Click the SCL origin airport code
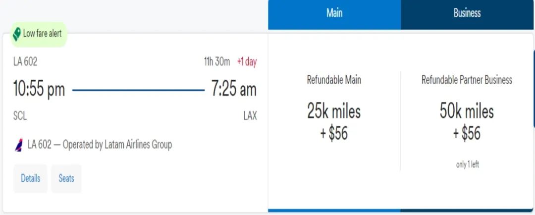This screenshot has width=535, height=215. [20, 116]
